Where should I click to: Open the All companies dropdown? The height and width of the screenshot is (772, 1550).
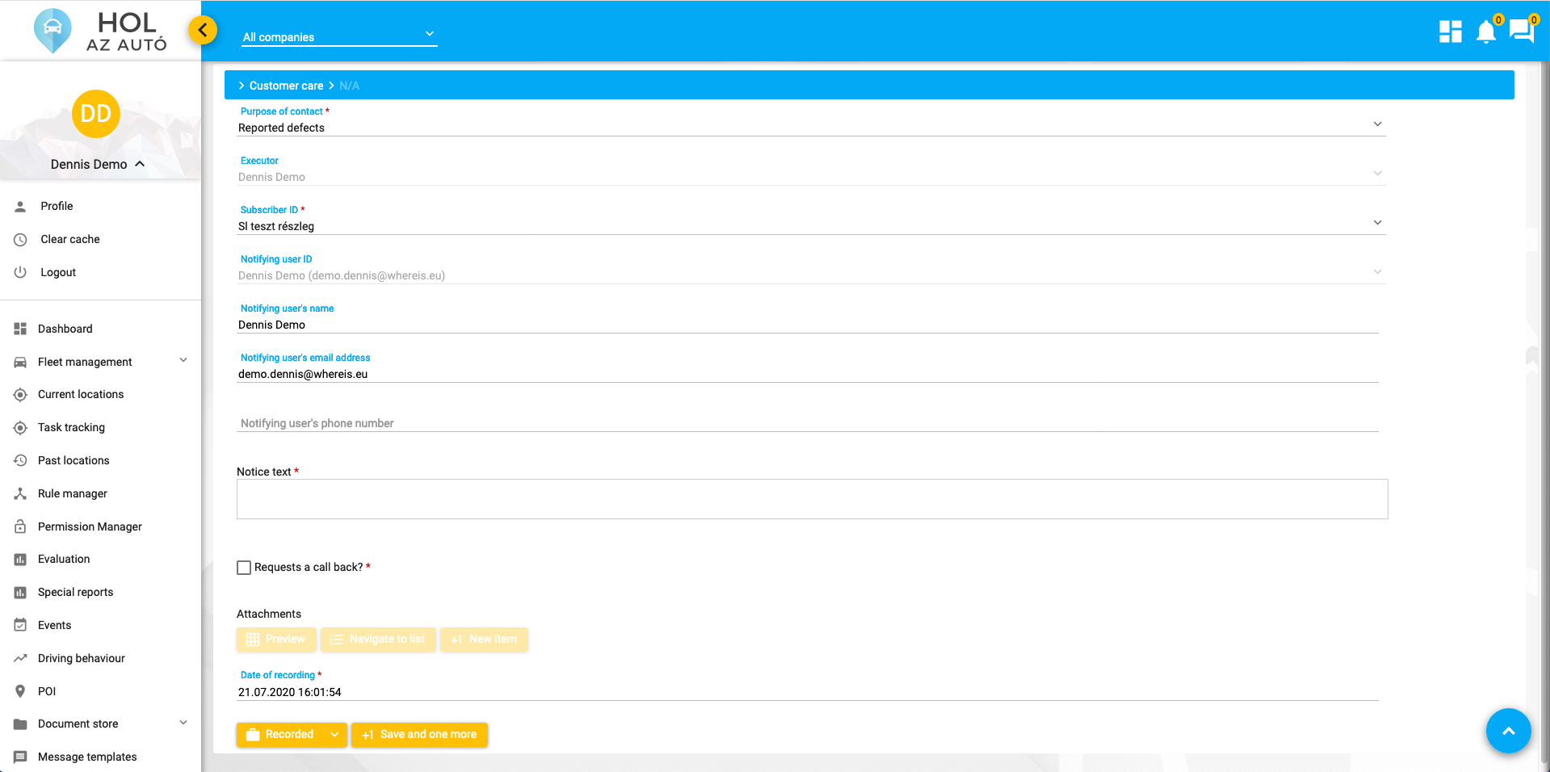pyautogui.click(x=339, y=36)
